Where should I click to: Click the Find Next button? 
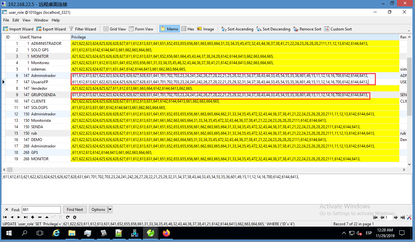point(75,210)
